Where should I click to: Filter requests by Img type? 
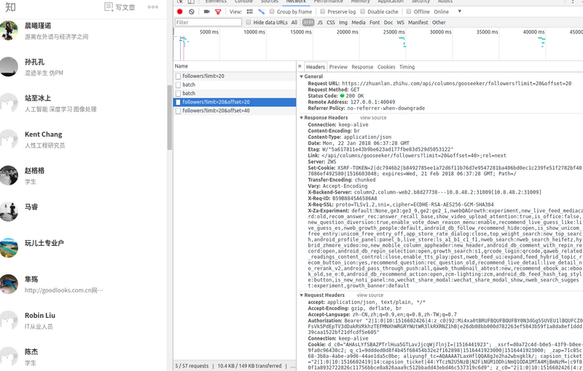coord(343,23)
